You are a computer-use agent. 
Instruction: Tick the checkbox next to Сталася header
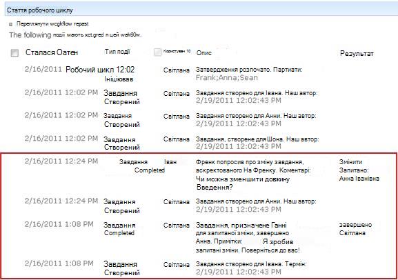(14, 53)
